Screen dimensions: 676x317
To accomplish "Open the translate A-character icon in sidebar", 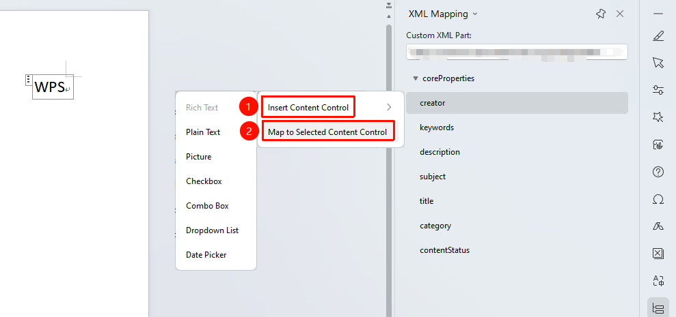I will point(658,281).
